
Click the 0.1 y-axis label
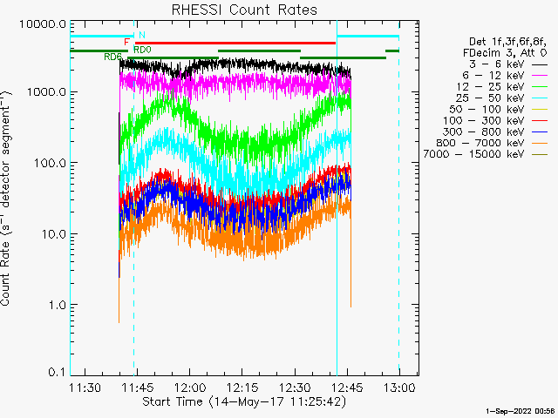pos(57,372)
